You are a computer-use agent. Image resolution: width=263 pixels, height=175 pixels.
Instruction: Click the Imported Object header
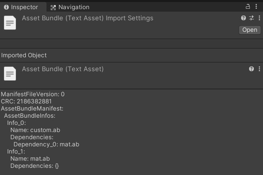click(24, 55)
